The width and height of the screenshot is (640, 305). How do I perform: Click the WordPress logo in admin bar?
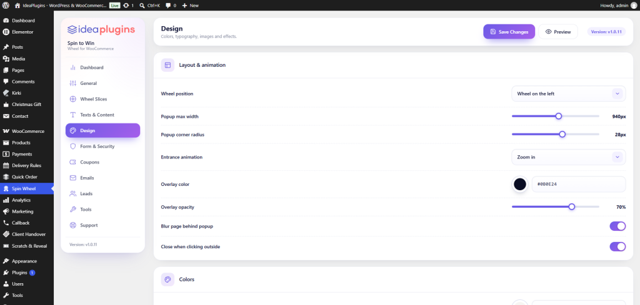pyautogui.click(x=6, y=6)
